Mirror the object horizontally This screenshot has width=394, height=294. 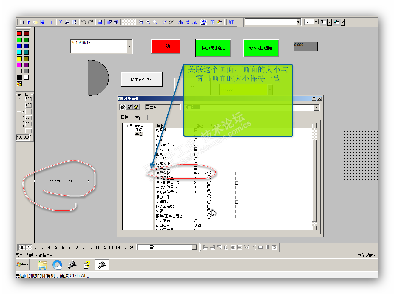click(180, 22)
